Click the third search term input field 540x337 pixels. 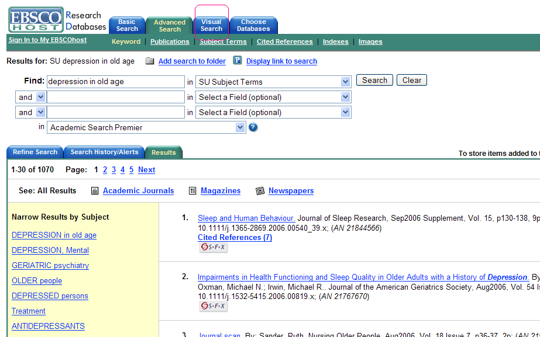(x=116, y=112)
